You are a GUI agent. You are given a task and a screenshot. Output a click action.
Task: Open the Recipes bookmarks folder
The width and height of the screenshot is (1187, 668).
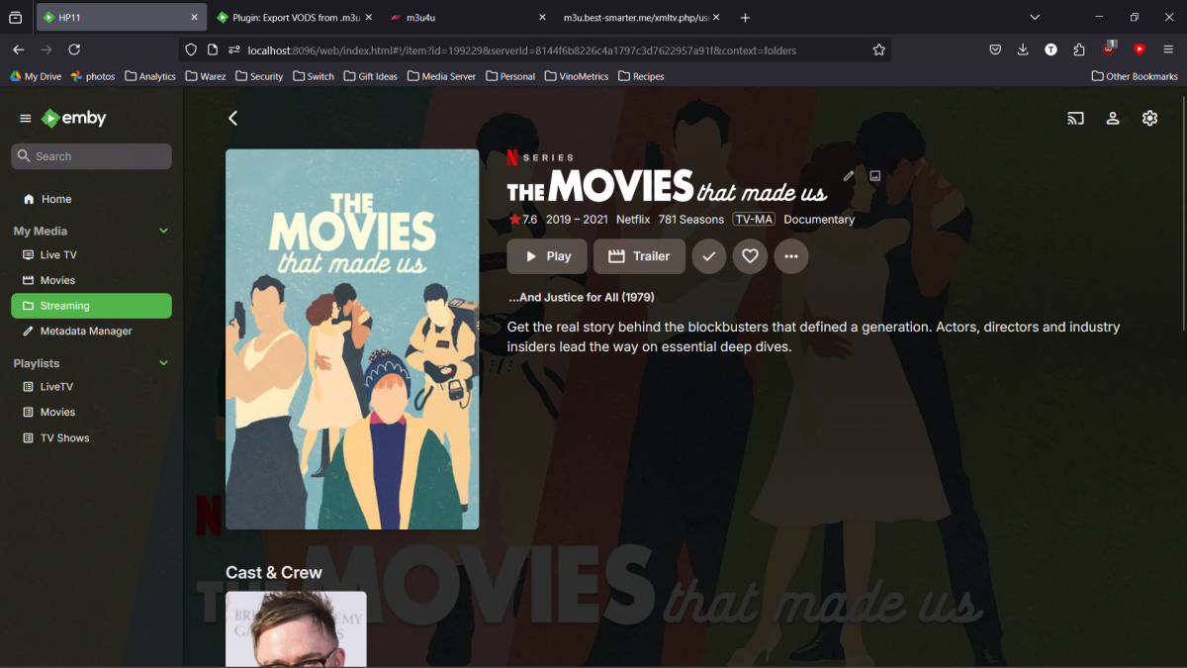(x=641, y=76)
